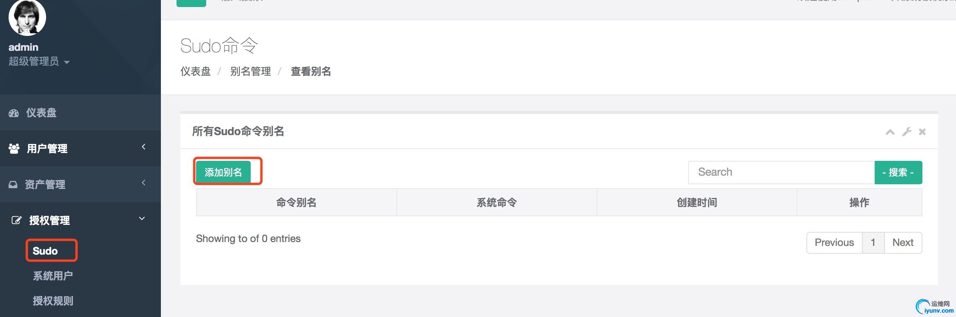Click the dashboard gauge icon
This screenshot has height=317, width=956.
[x=14, y=113]
